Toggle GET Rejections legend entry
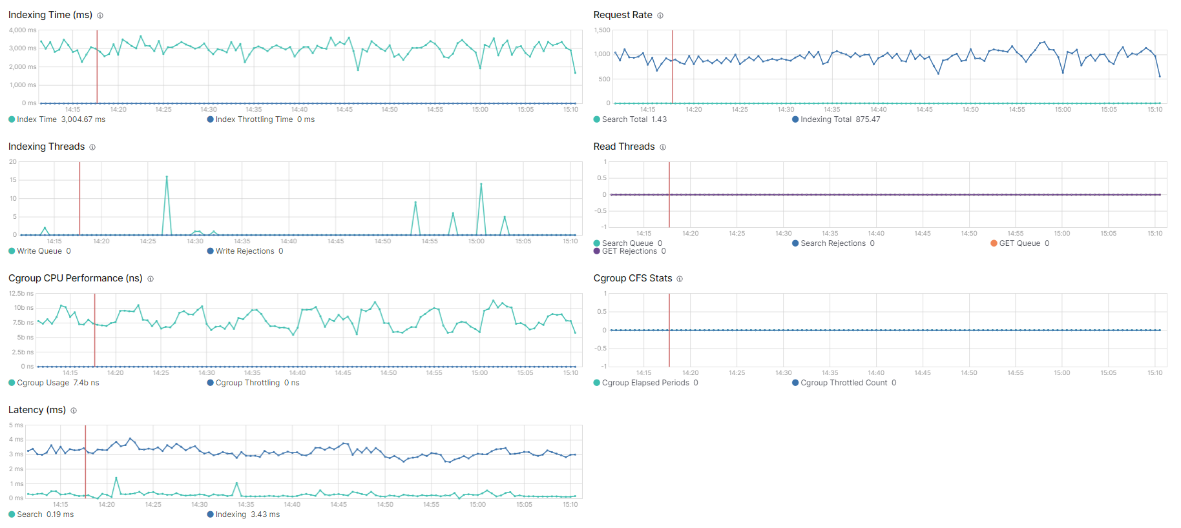Screen dimensions: 1181x528 [630, 251]
